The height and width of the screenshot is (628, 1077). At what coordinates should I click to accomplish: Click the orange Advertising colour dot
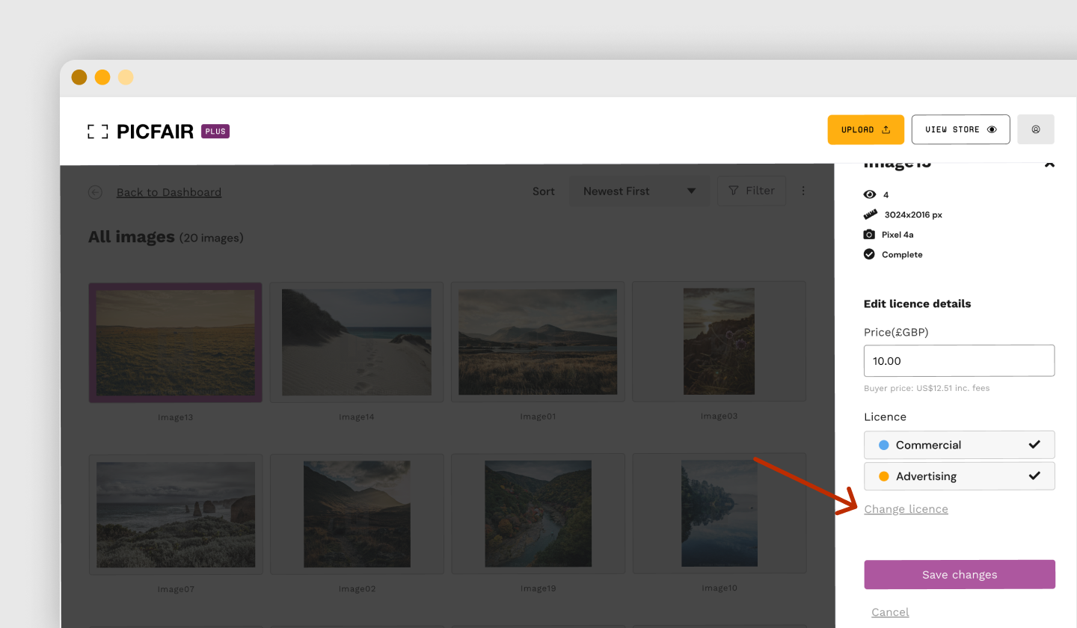883,476
